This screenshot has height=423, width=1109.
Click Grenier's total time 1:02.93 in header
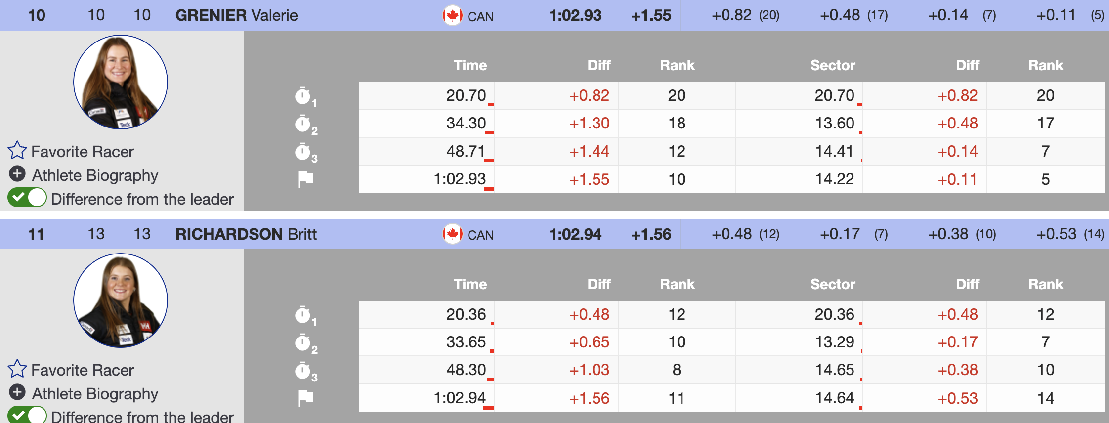click(x=575, y=15)
